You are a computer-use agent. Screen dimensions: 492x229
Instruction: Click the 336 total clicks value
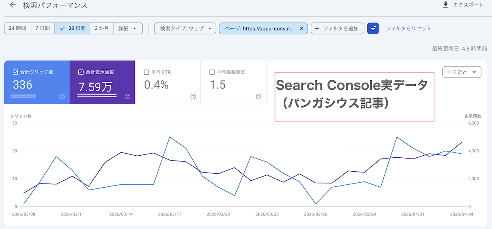pos(23,85)
